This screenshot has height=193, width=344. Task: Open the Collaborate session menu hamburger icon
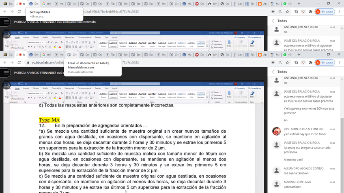pyautogui.click(x=6, y=73)
